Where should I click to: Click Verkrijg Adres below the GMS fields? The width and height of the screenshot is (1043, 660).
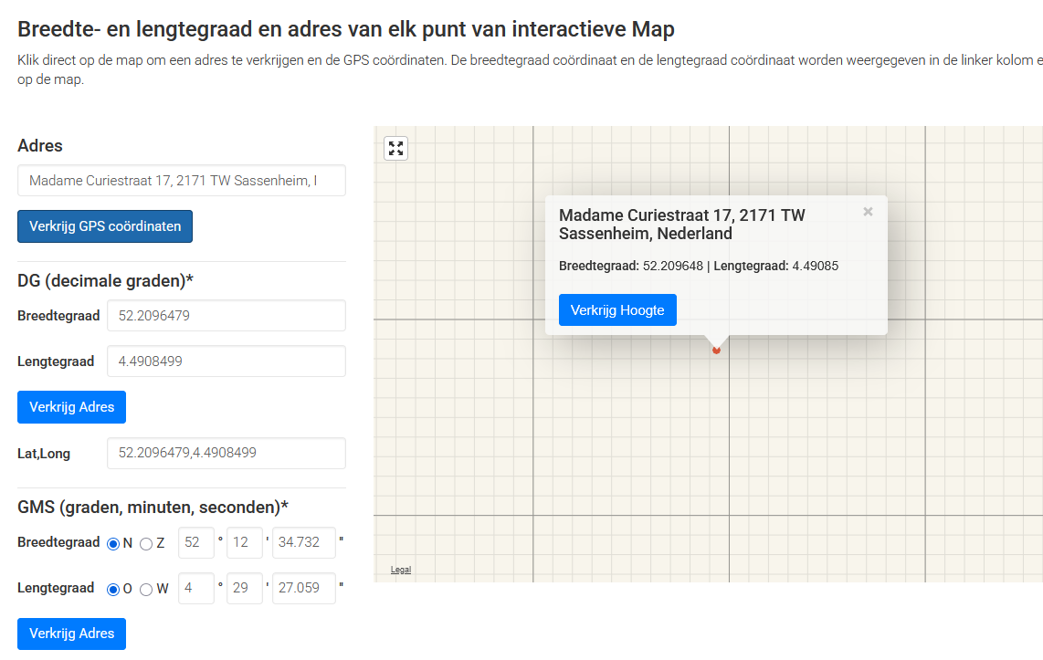coord(71,634)
